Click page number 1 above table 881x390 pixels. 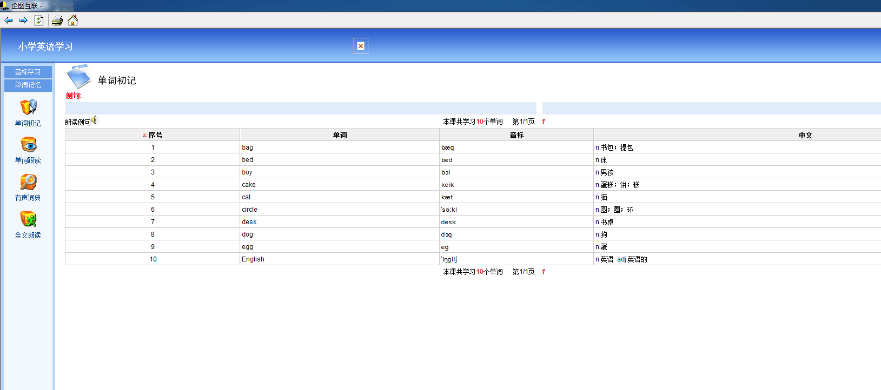[x=543, y=122]
